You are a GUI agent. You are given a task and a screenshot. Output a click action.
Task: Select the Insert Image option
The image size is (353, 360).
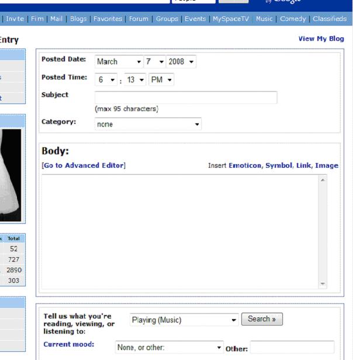tap(327, 165)
